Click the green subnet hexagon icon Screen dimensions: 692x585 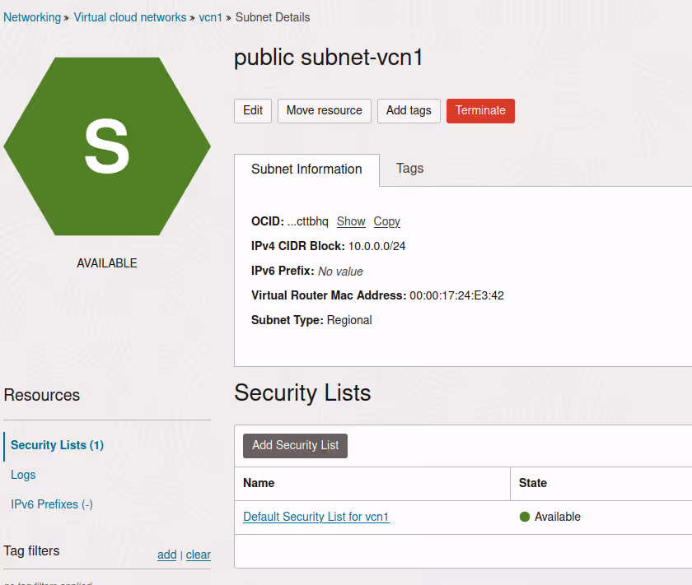107,146
